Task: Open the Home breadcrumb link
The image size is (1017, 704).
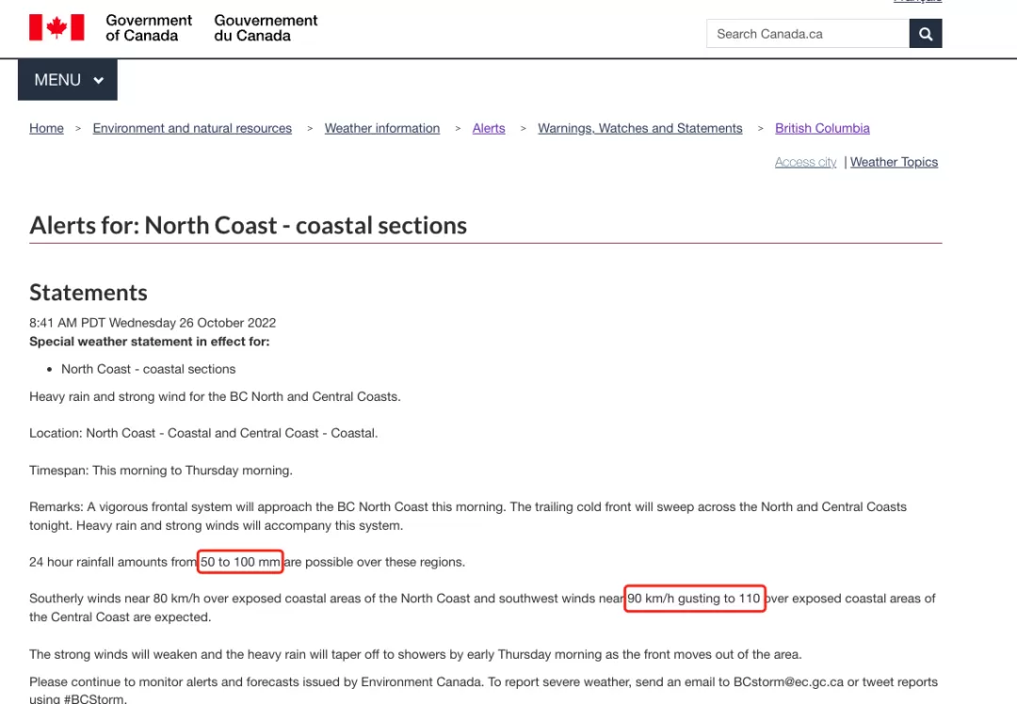Action: pyautogui.click(x=47, y=128)
